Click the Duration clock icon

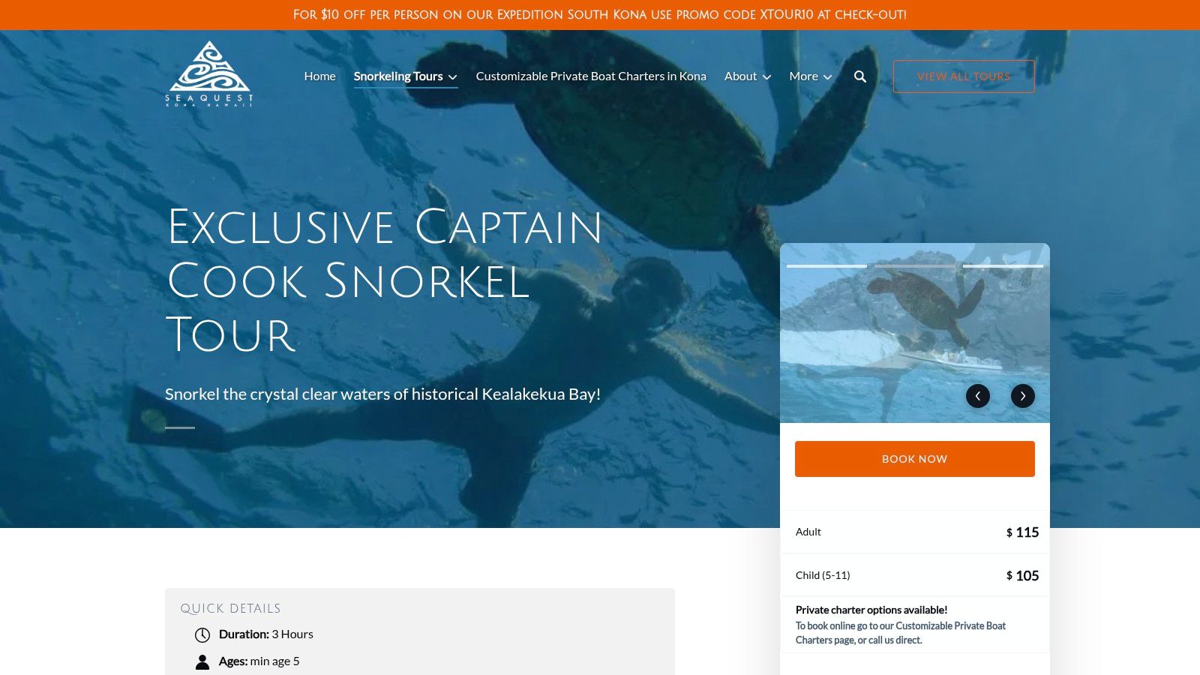[x=202, y=635]
